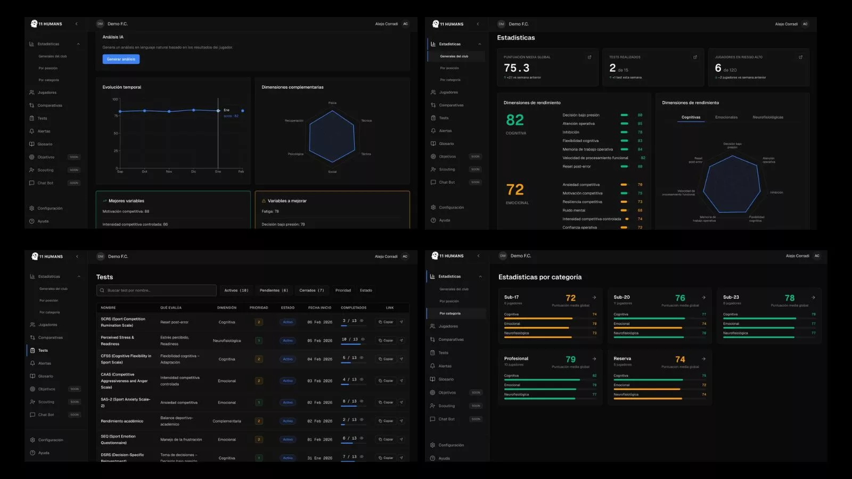Image resolution: width=852 pixels, height=479 pixels.
Task: Copy link for CAAS test
Action: coord(386,381)
